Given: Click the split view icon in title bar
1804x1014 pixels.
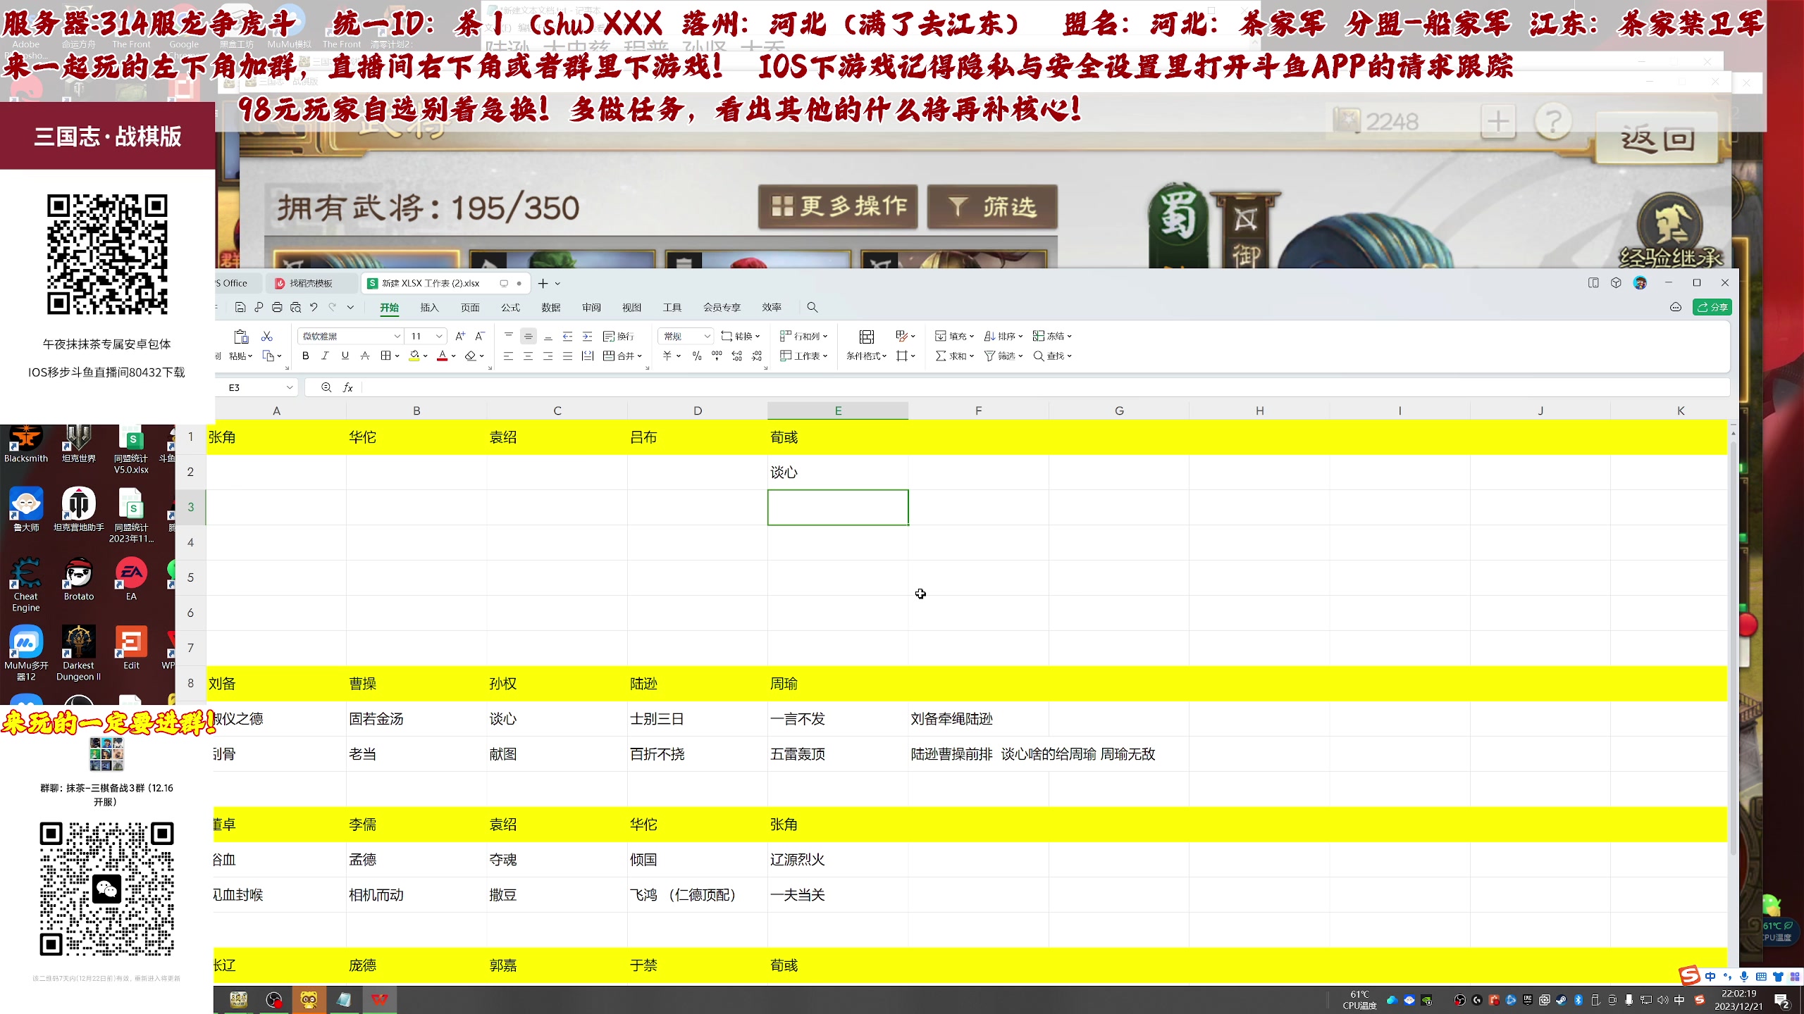Looking at the screenshot, I should click(1593, 282).
